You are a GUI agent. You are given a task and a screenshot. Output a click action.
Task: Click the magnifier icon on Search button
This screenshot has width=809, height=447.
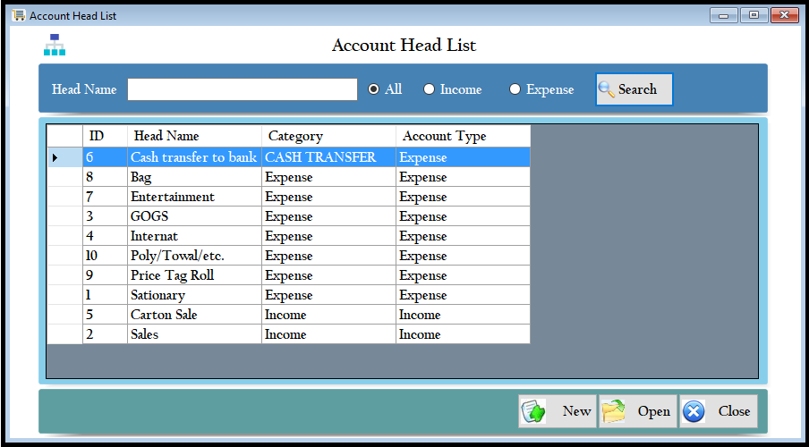point(607,89)
